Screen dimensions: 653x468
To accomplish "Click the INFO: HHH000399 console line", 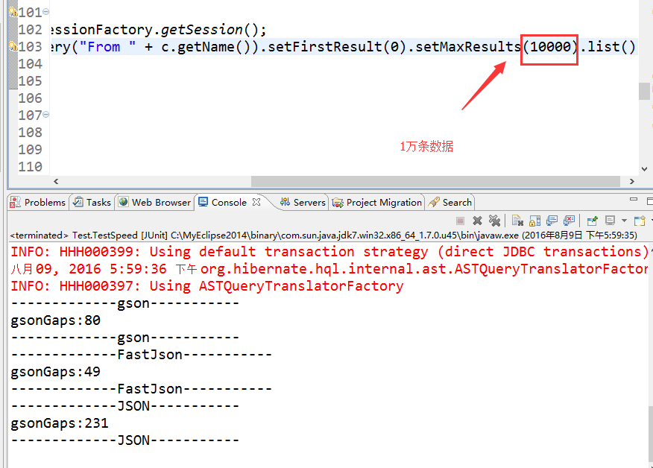I will pyautogui.click(x=329, y=251).
